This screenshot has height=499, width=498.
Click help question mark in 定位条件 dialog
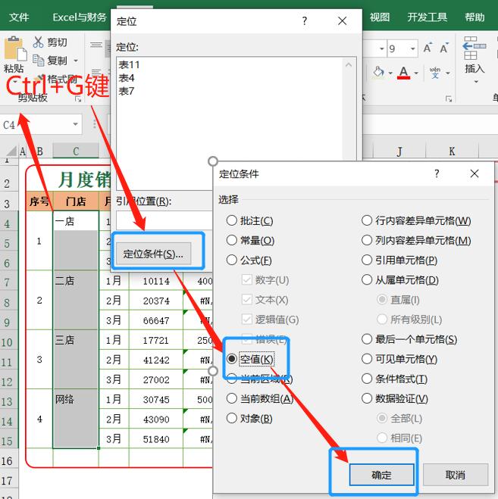[437, 173]
